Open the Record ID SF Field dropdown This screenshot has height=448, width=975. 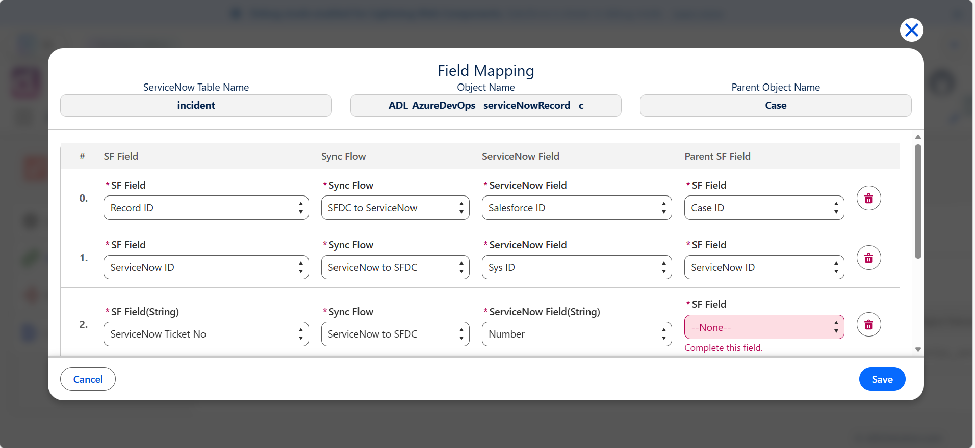tap(206, 208)
